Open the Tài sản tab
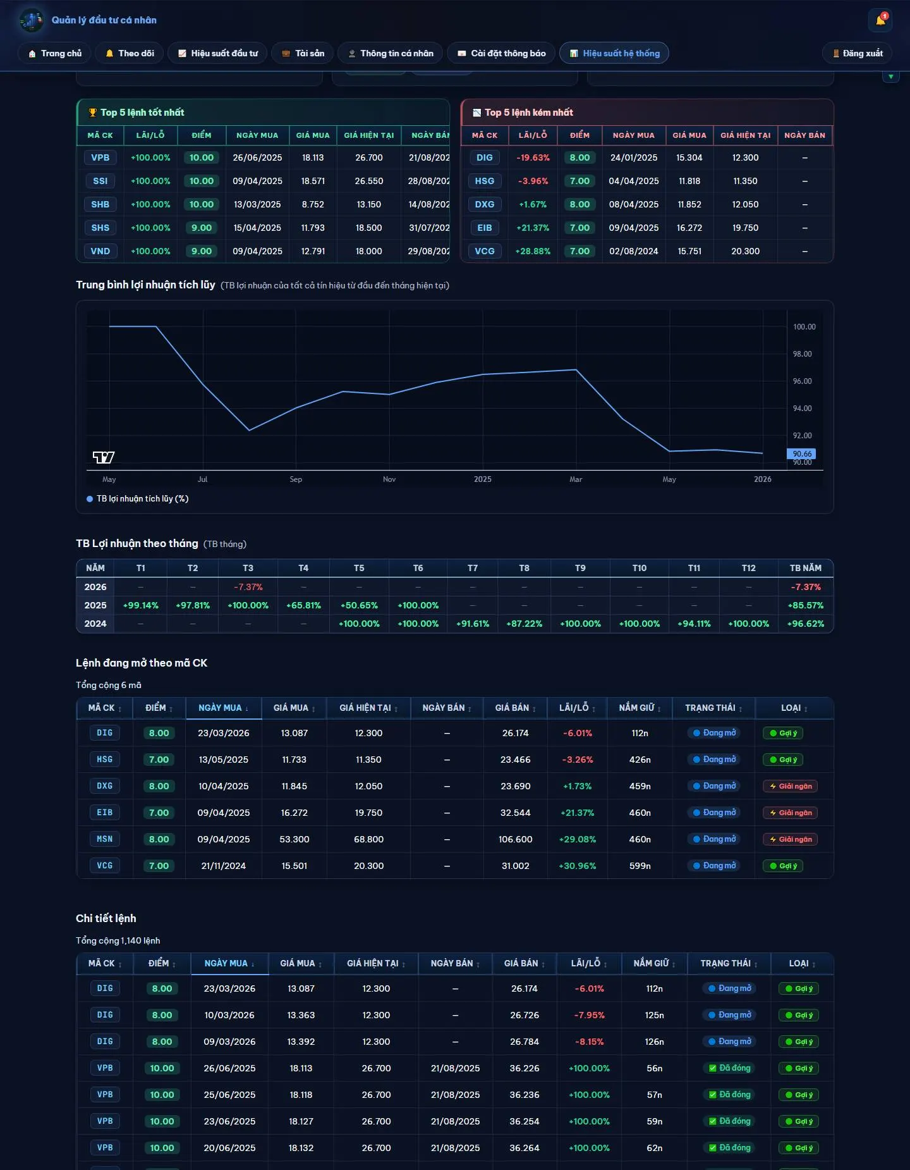Image resolution: width=910 pixels, height=1170 pixels. click(x=303, y=53)
